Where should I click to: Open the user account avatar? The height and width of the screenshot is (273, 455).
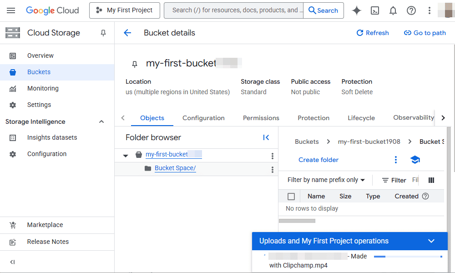[x=446, y=10]
